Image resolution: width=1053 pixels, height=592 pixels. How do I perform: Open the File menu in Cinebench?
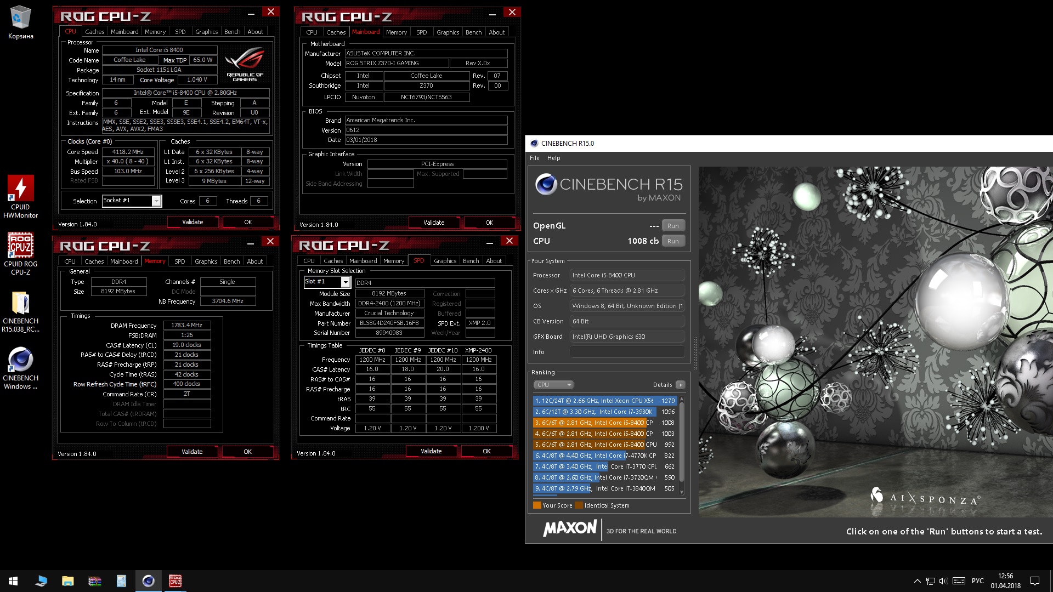pos(534,158)
